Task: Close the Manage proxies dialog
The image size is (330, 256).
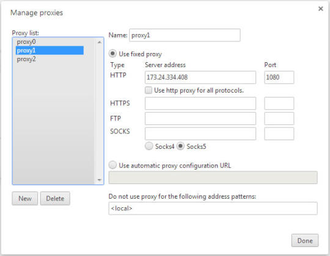Action: click(321, 9)
